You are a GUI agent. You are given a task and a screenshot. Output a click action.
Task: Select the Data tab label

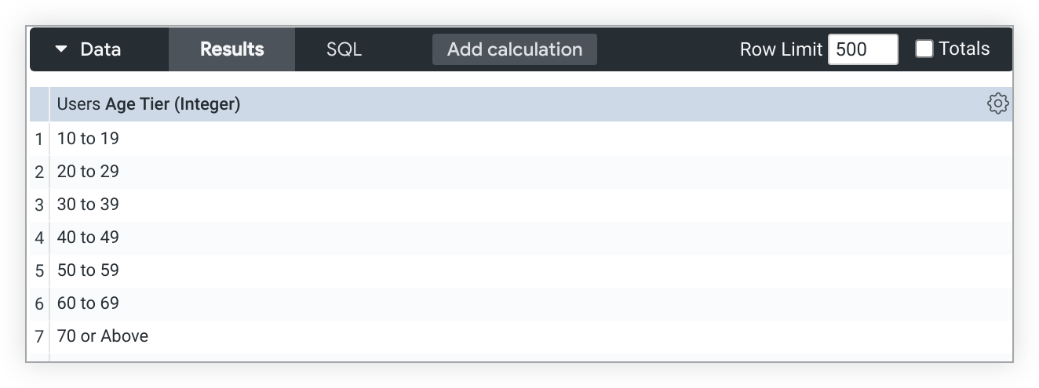(100, 49)
